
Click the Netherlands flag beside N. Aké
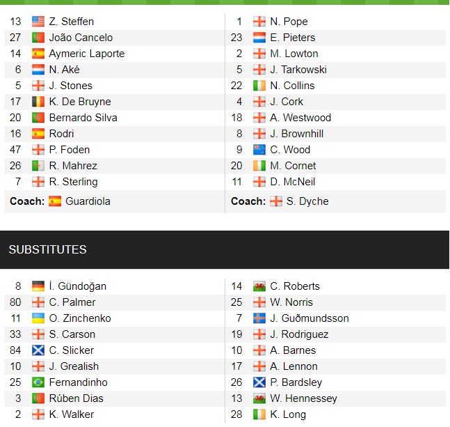38,70
